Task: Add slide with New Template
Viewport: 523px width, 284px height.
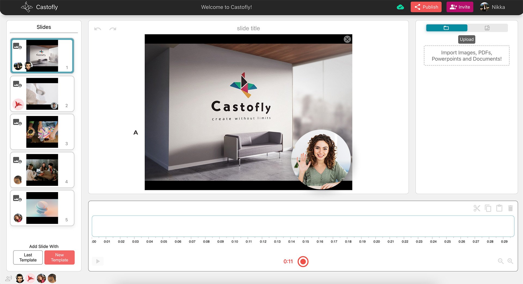Action: (x=59, y=258)
